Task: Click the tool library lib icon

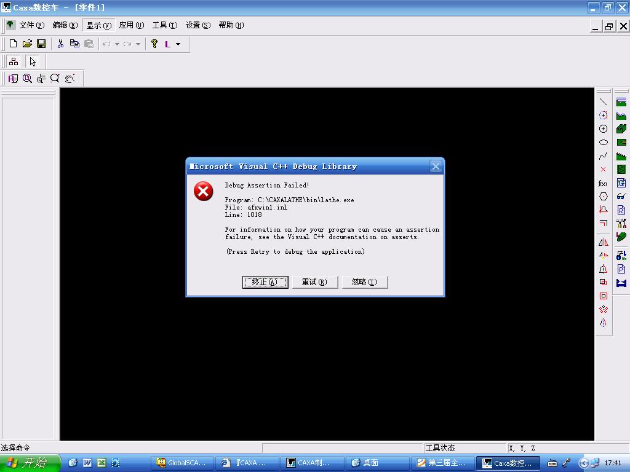Action: tap(621, 256)
